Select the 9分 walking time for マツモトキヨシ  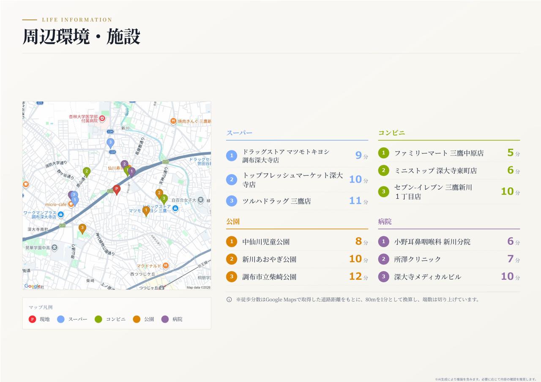click(x=362, y=156)
